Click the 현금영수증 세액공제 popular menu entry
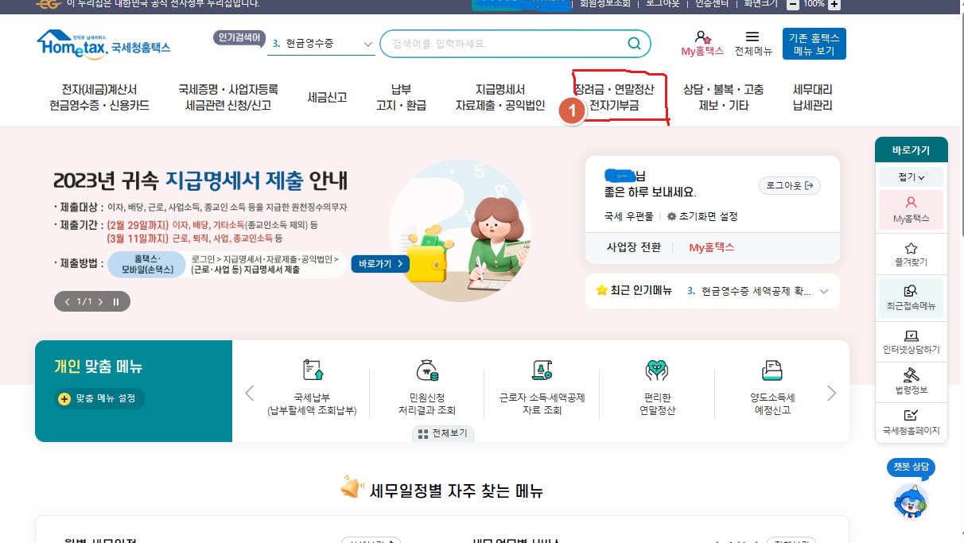Image resolution: width=964 pixels, height=543 pixels. [x=748, y=292]
